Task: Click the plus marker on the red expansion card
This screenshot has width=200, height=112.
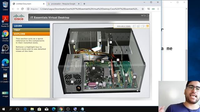Action: 115,76
